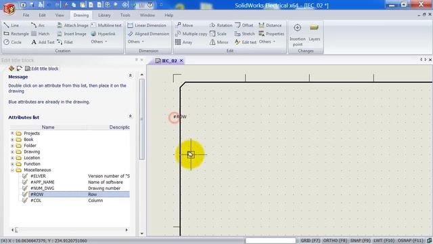Select the Scale tool

coord(218,34)
